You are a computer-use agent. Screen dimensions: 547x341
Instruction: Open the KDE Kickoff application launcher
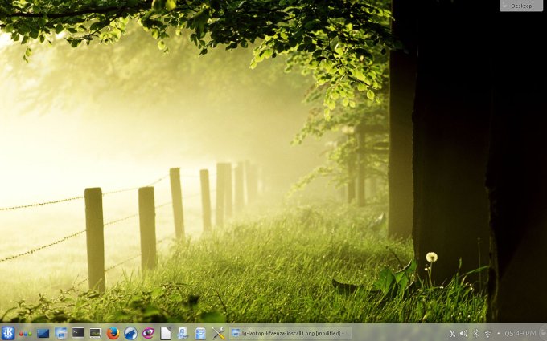click(8, 333)
